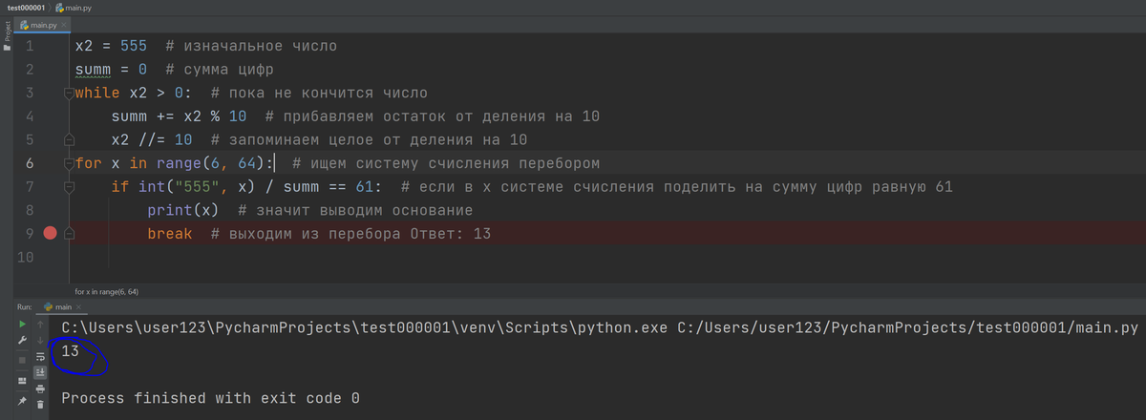
Task: Clear console with the trash icon
Action: tap(40, 405)
